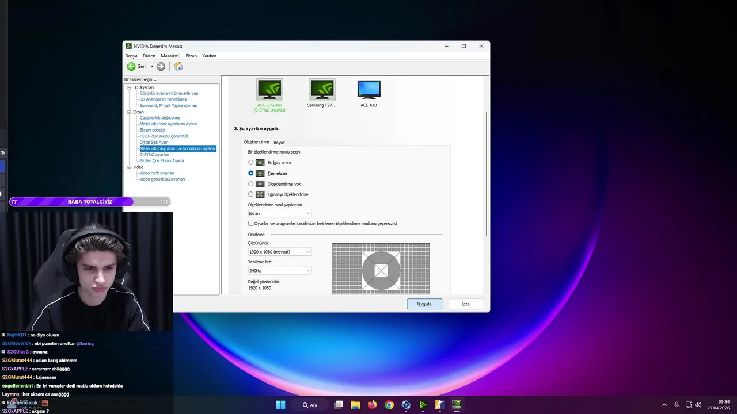Open 'HDCP durumunu görüntüle' task
The width and height of the screenshot is (737, 414).
coord(164,136)
